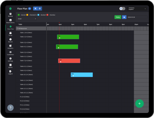Screen dimensions: 154x118
Task: Select the P3 (1-2) [Patio] row
Action: click(31, 105)
